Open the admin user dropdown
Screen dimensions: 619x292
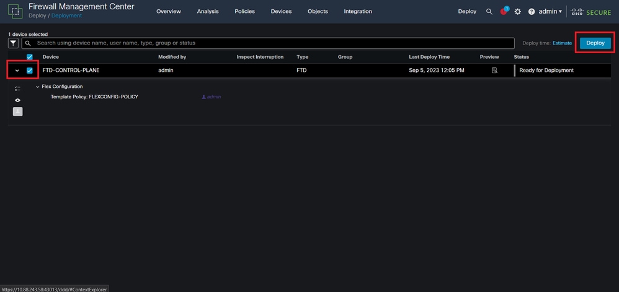[550, 11]
